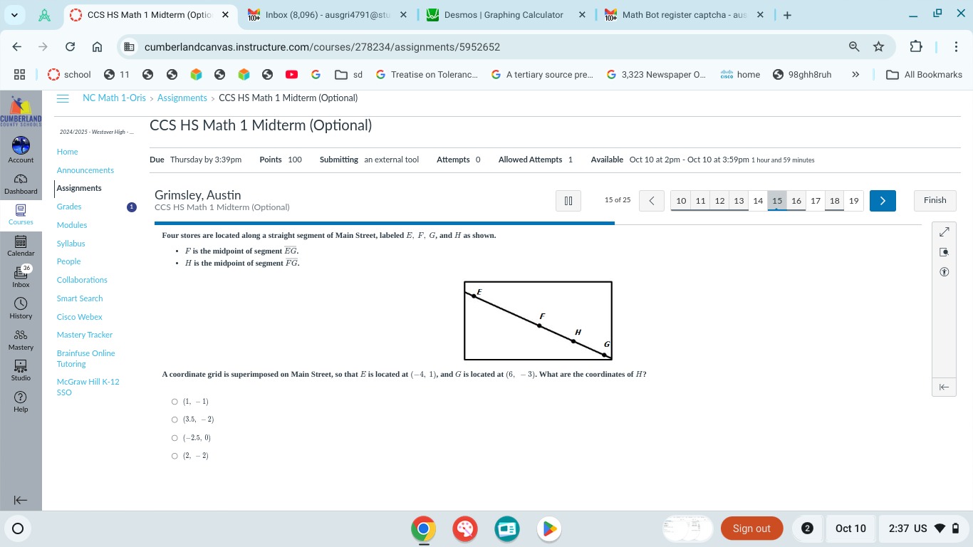Viewport: 973px width, 547px height.
Task: Open the notification count badge 2
Action: point(807,528)
